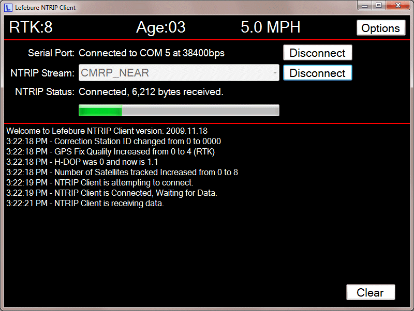Click the Lefebure NTRIP Client title bar icon
Screen dimensions: 414x311
click(7, 7)
